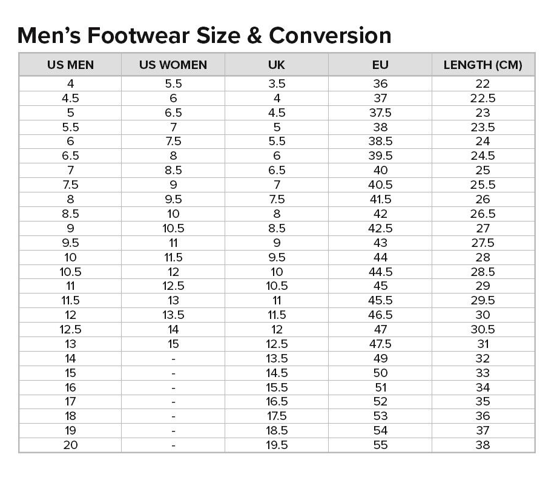Select the EU 47.5 cell

point(380,344)
